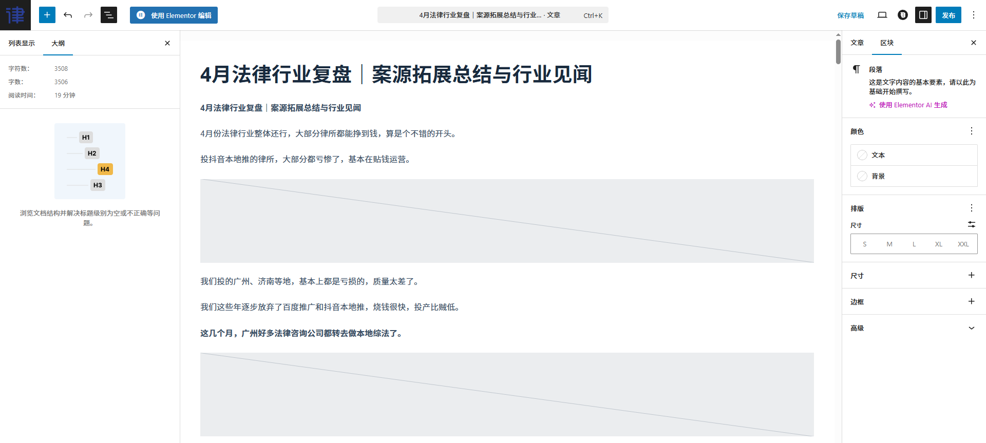Click the reading time 19 分钟
986x443 pixels.
[65, 95]
